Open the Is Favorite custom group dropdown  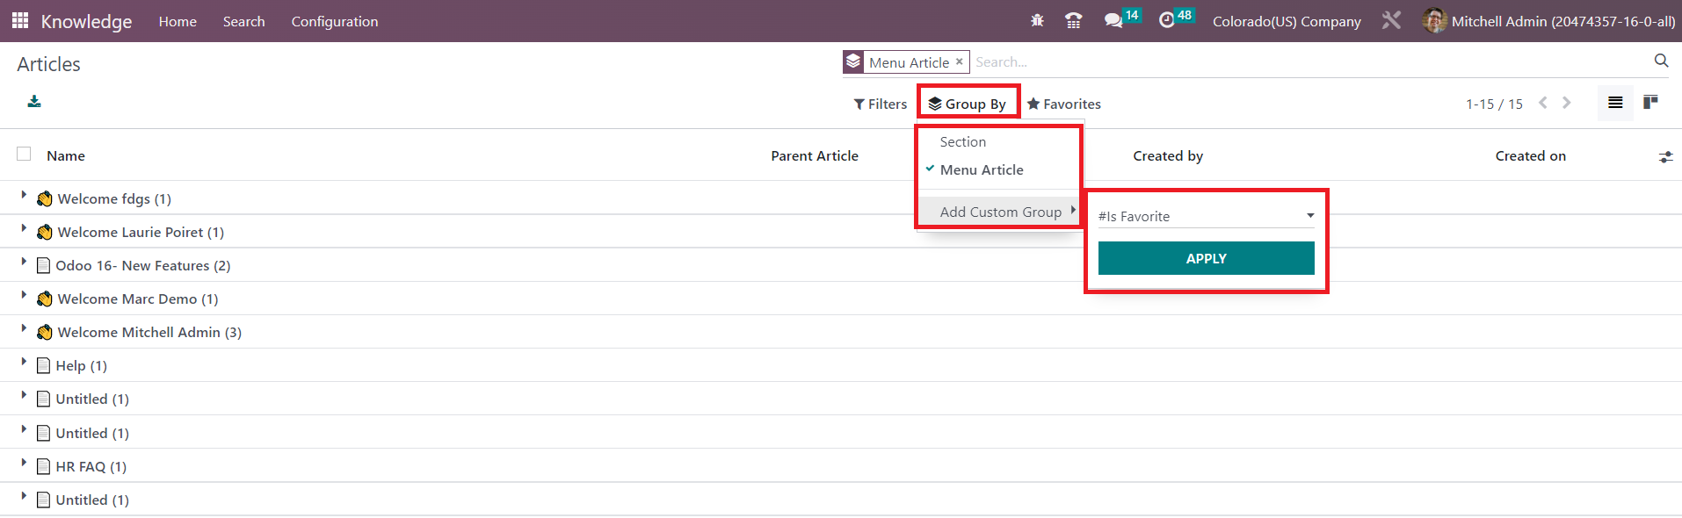(1206, 216)
